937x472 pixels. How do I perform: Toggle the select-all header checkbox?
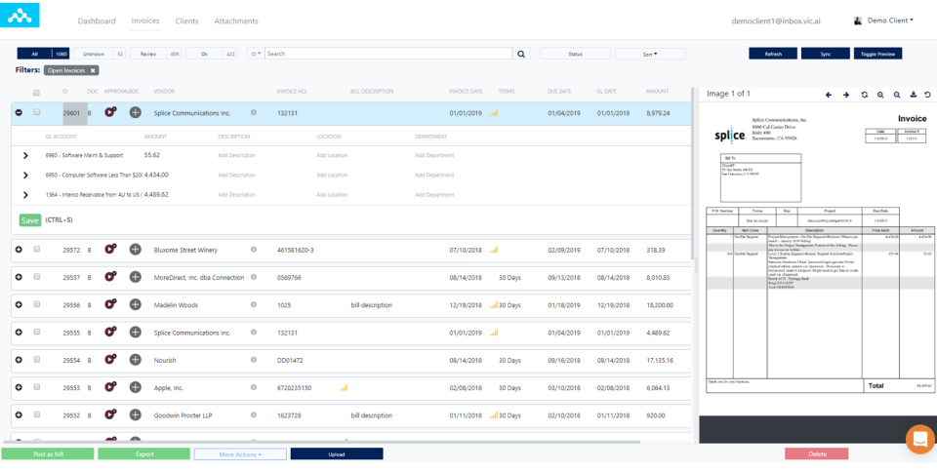point(36,93)
